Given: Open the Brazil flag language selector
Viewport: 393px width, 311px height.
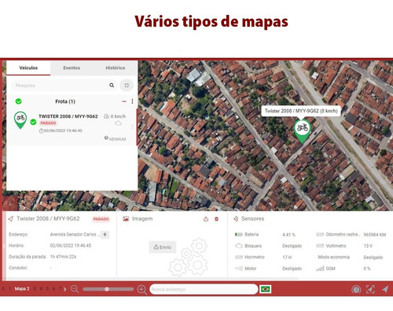Looking at the screenshot, I should (x=265, y=289).
